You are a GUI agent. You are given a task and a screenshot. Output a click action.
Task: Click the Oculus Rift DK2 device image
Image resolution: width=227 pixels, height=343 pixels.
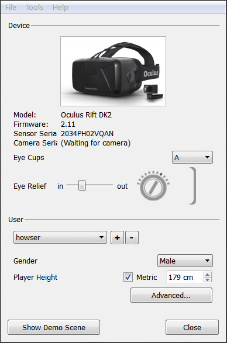click(113, 71)
